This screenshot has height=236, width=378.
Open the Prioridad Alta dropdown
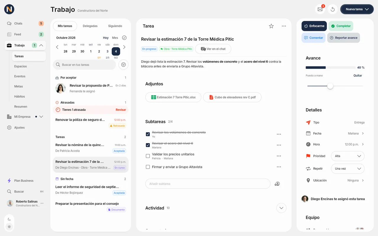[348, 156]
